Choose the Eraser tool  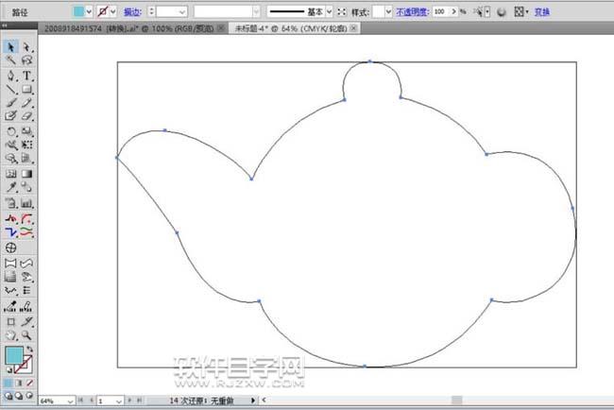coord(26,116)
